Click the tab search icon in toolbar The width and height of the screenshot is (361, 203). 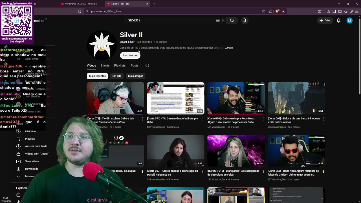point(320,11)
